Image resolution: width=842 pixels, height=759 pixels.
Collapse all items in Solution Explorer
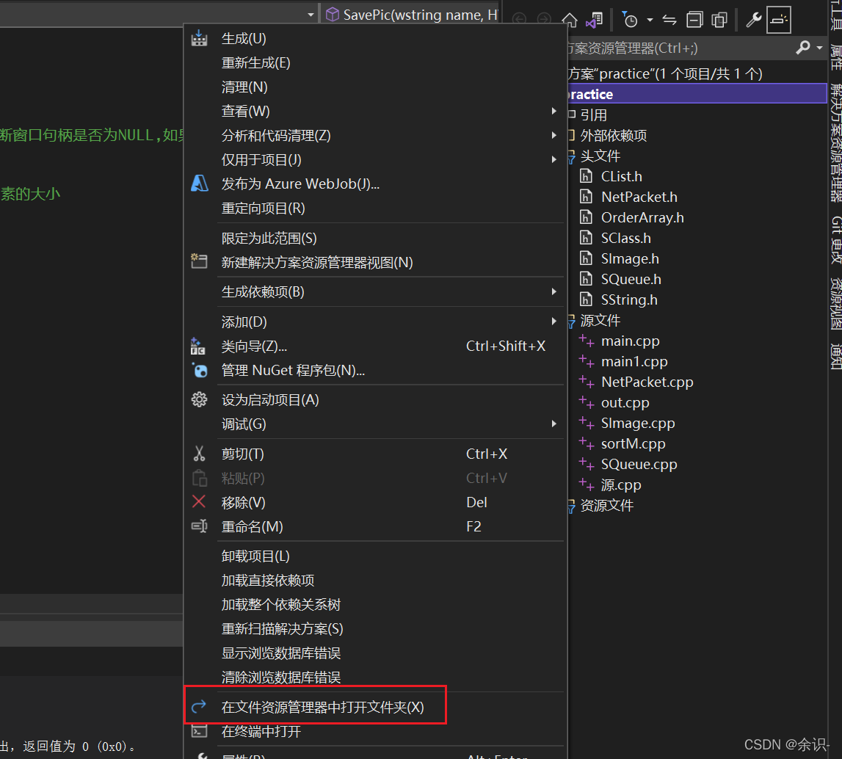(x=694, y=20)
